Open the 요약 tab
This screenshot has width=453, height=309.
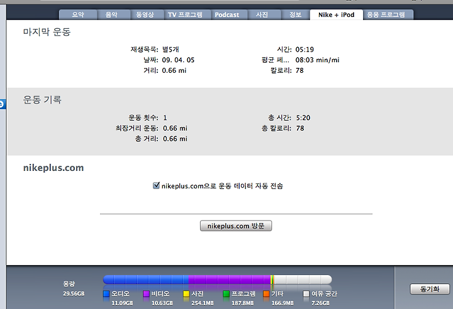pos(78,14)
